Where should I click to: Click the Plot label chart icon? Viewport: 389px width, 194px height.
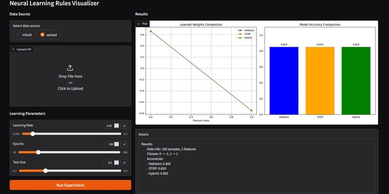coord(139,24)
